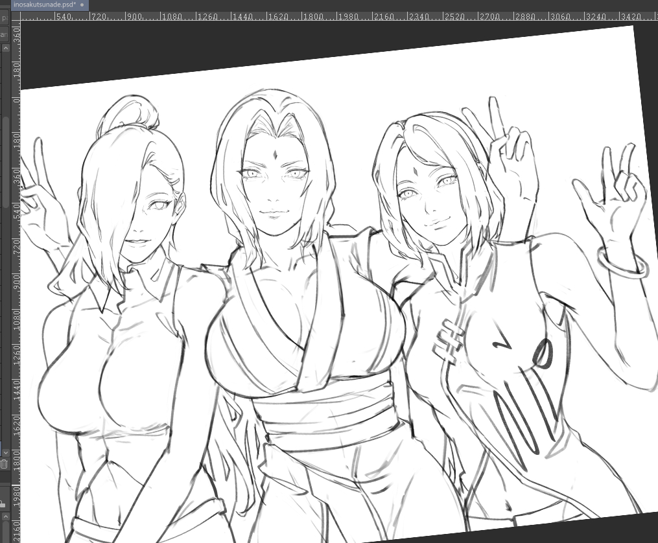The height and width of the screenshot is (543, 658).
Task: Click the dot button on the inosakutsunade.psd tab
Action: 82,5
